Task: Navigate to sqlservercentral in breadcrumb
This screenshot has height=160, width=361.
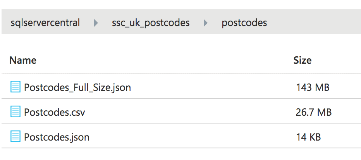Action: (45, 23)
